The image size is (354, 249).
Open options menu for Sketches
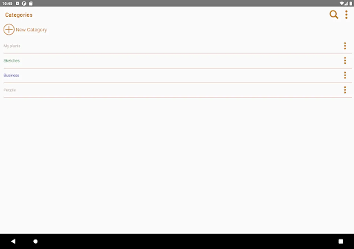345,61
